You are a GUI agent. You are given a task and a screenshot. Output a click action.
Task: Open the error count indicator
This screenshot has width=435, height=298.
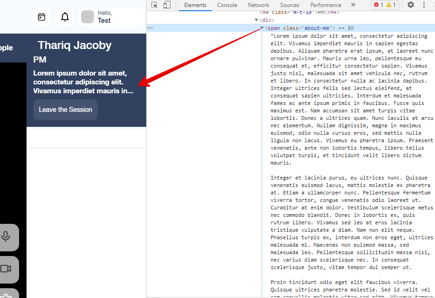pyautogui.click(x=378, y=5)
